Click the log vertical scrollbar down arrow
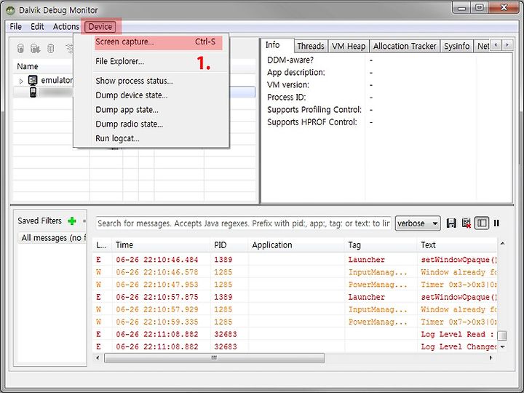 click(502, 347)
